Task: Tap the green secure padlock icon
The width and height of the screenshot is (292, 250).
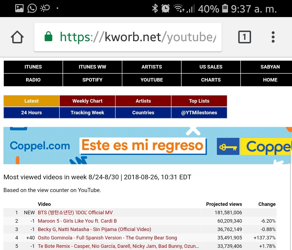Action: [48, 36]
